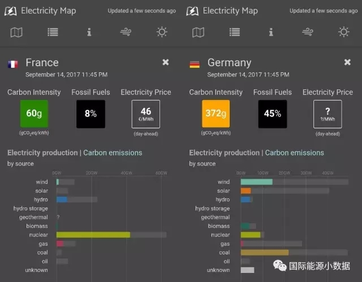Open the list icon in France panel

(53, 32)
